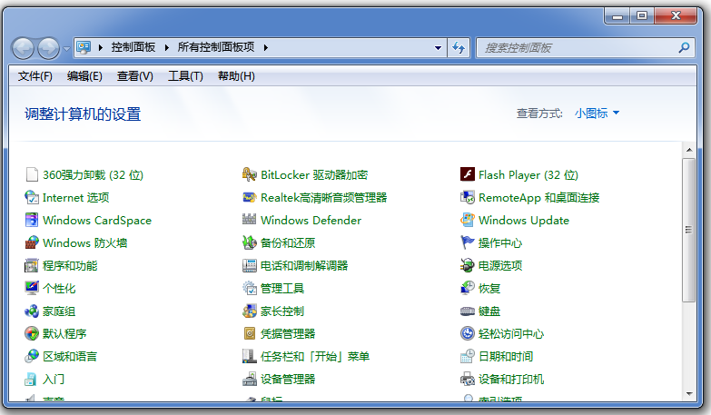Click the Back navigation button
The width and height of the screenshot is (711, 415).
point(23,48)
